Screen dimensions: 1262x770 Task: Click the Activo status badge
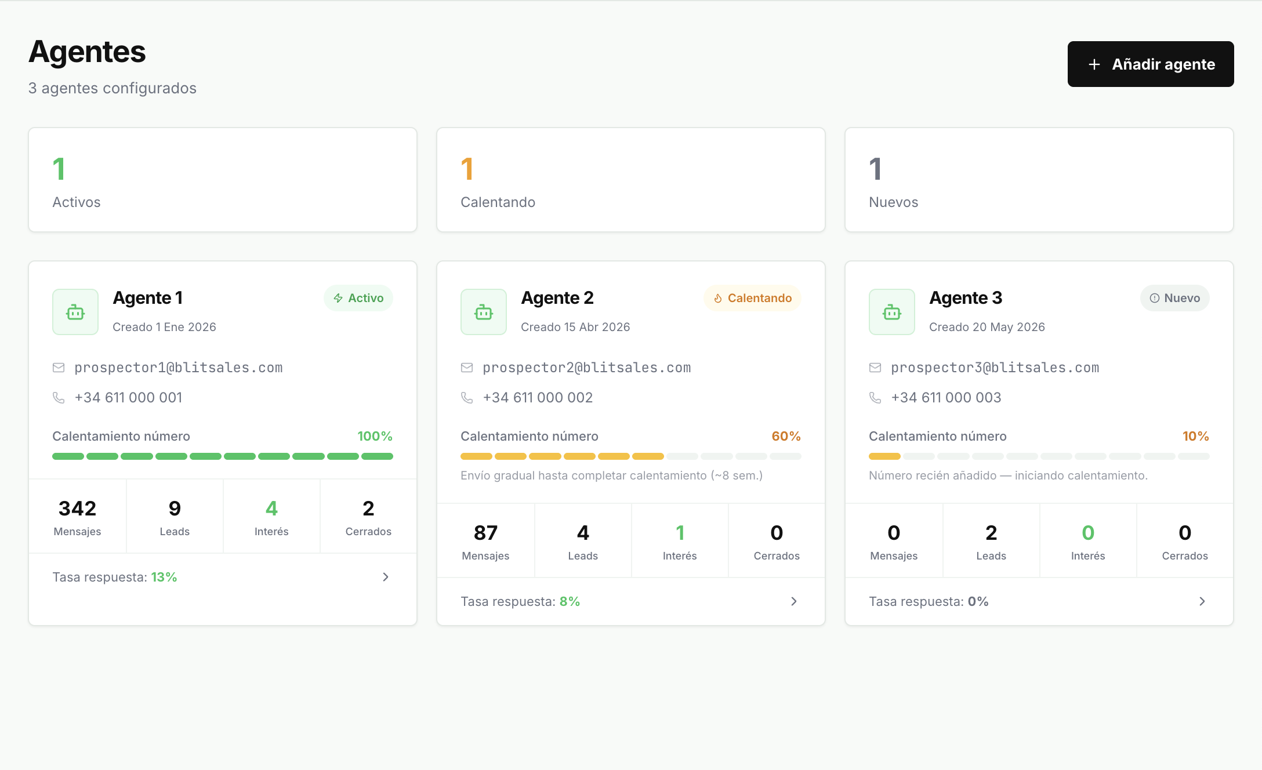[358, 298]
